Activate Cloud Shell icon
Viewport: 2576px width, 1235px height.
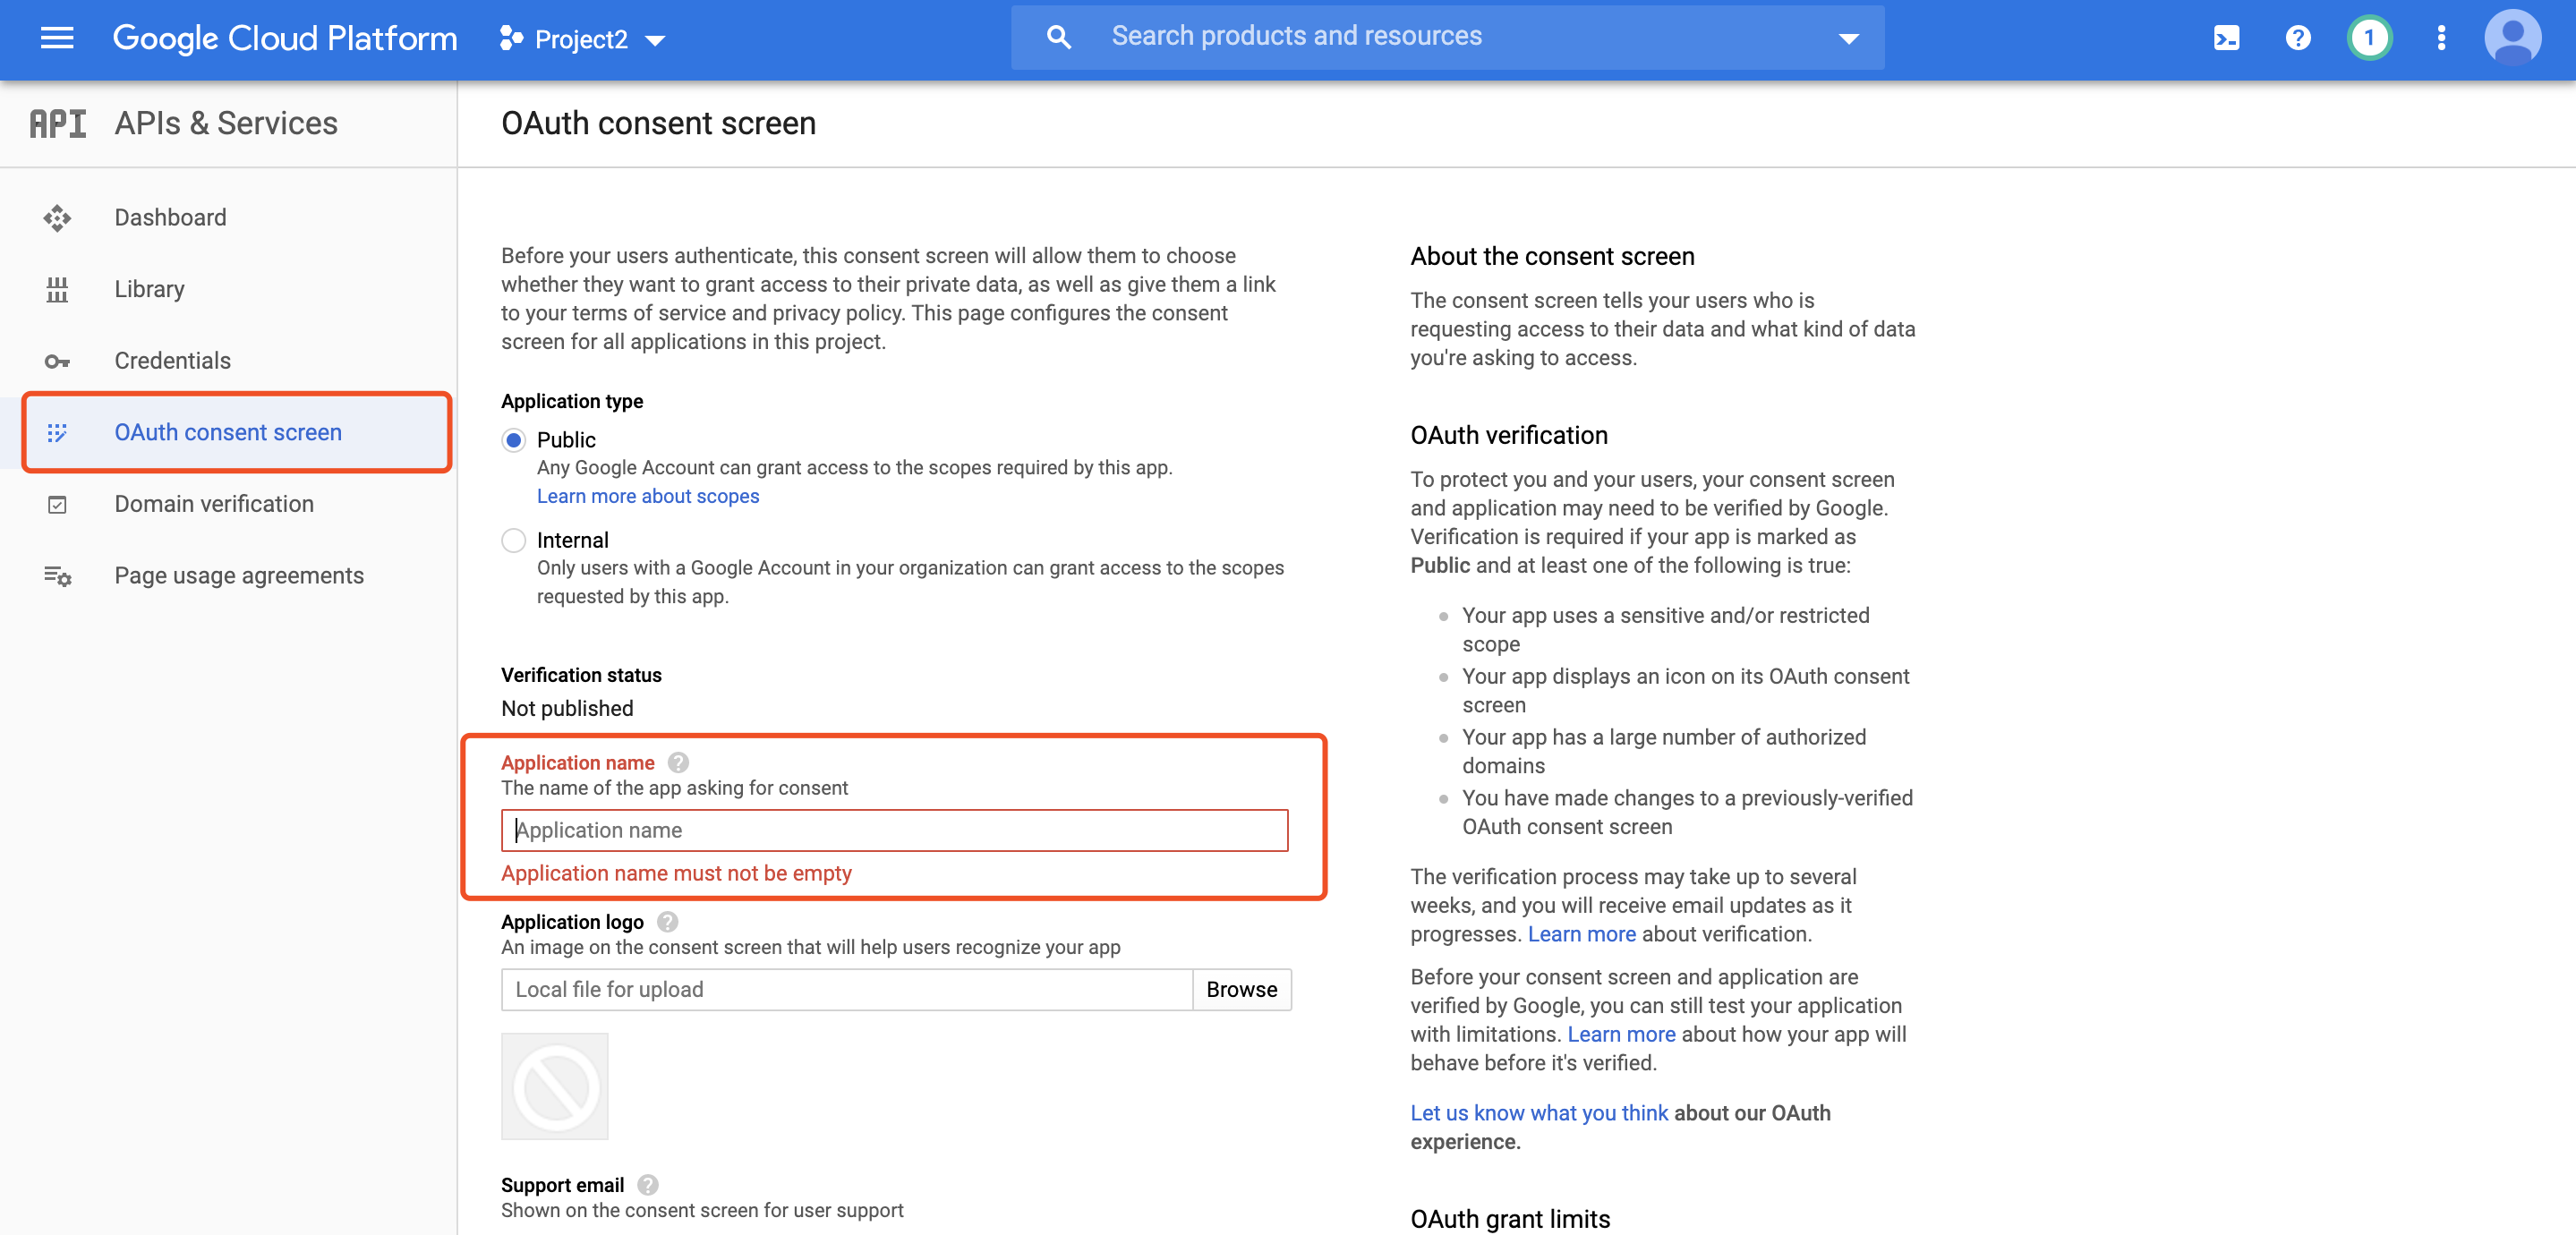click(2226, 39)
